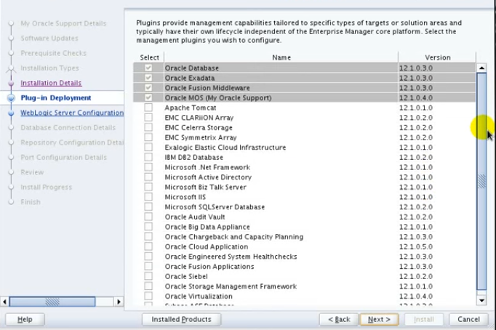This screenshot has height=330, width=496.
Task: Click the WebLogic Server Configuration step bullet
Action: coord(11,113)
